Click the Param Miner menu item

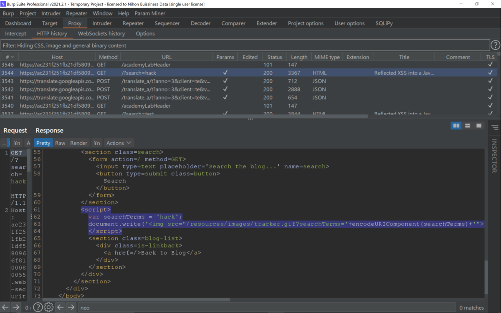tap(149, 13)
